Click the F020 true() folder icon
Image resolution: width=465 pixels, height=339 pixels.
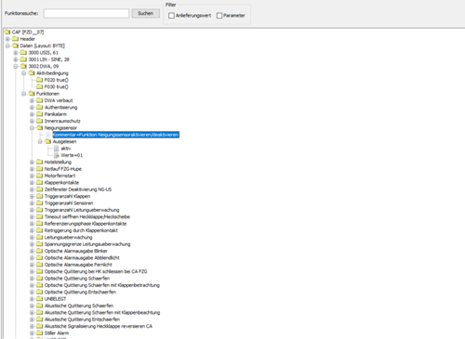point(39,80)
